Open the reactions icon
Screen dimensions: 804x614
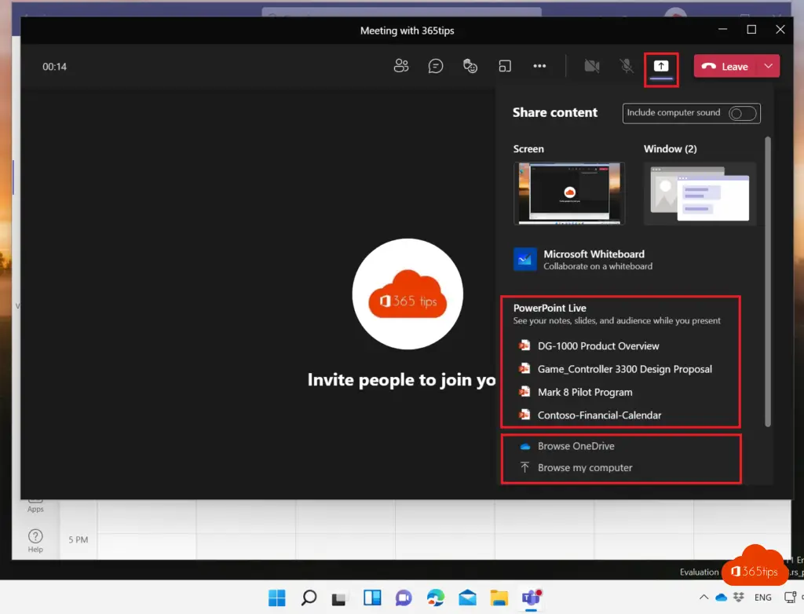pos(470,66)
